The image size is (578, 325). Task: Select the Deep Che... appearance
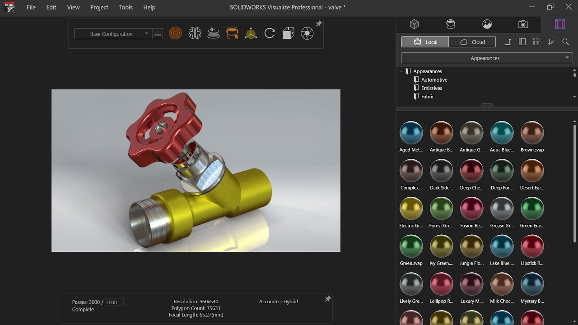click(471, 175)
